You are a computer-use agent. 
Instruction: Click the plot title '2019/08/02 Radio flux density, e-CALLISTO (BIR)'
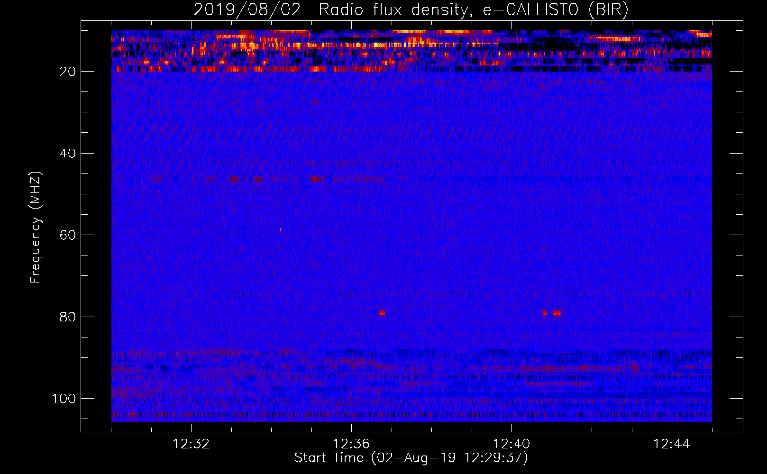tap(411, 10)
